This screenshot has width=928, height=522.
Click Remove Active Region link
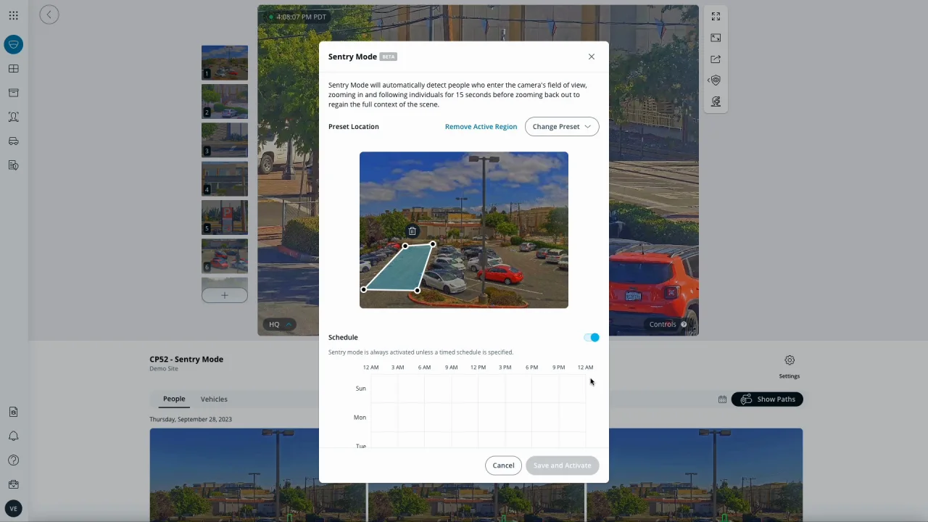coord(481,127)
